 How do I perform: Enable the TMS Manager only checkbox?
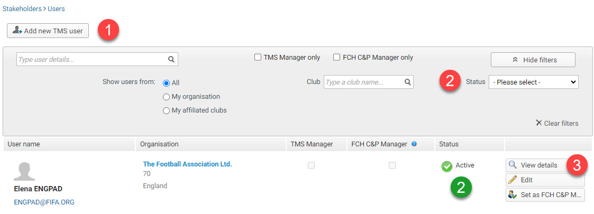258,58
